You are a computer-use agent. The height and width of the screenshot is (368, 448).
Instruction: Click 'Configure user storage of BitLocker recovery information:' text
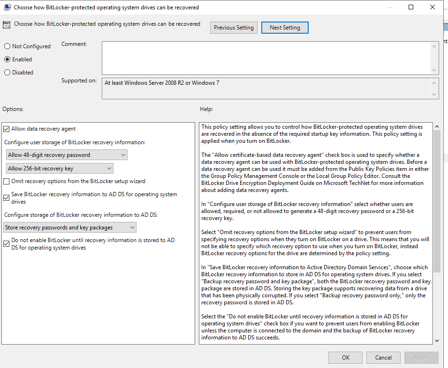pyautogui.click(x=75, y=142)
